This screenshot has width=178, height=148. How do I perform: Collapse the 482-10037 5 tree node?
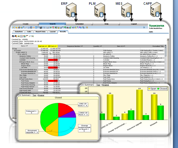tap(17, 52)
